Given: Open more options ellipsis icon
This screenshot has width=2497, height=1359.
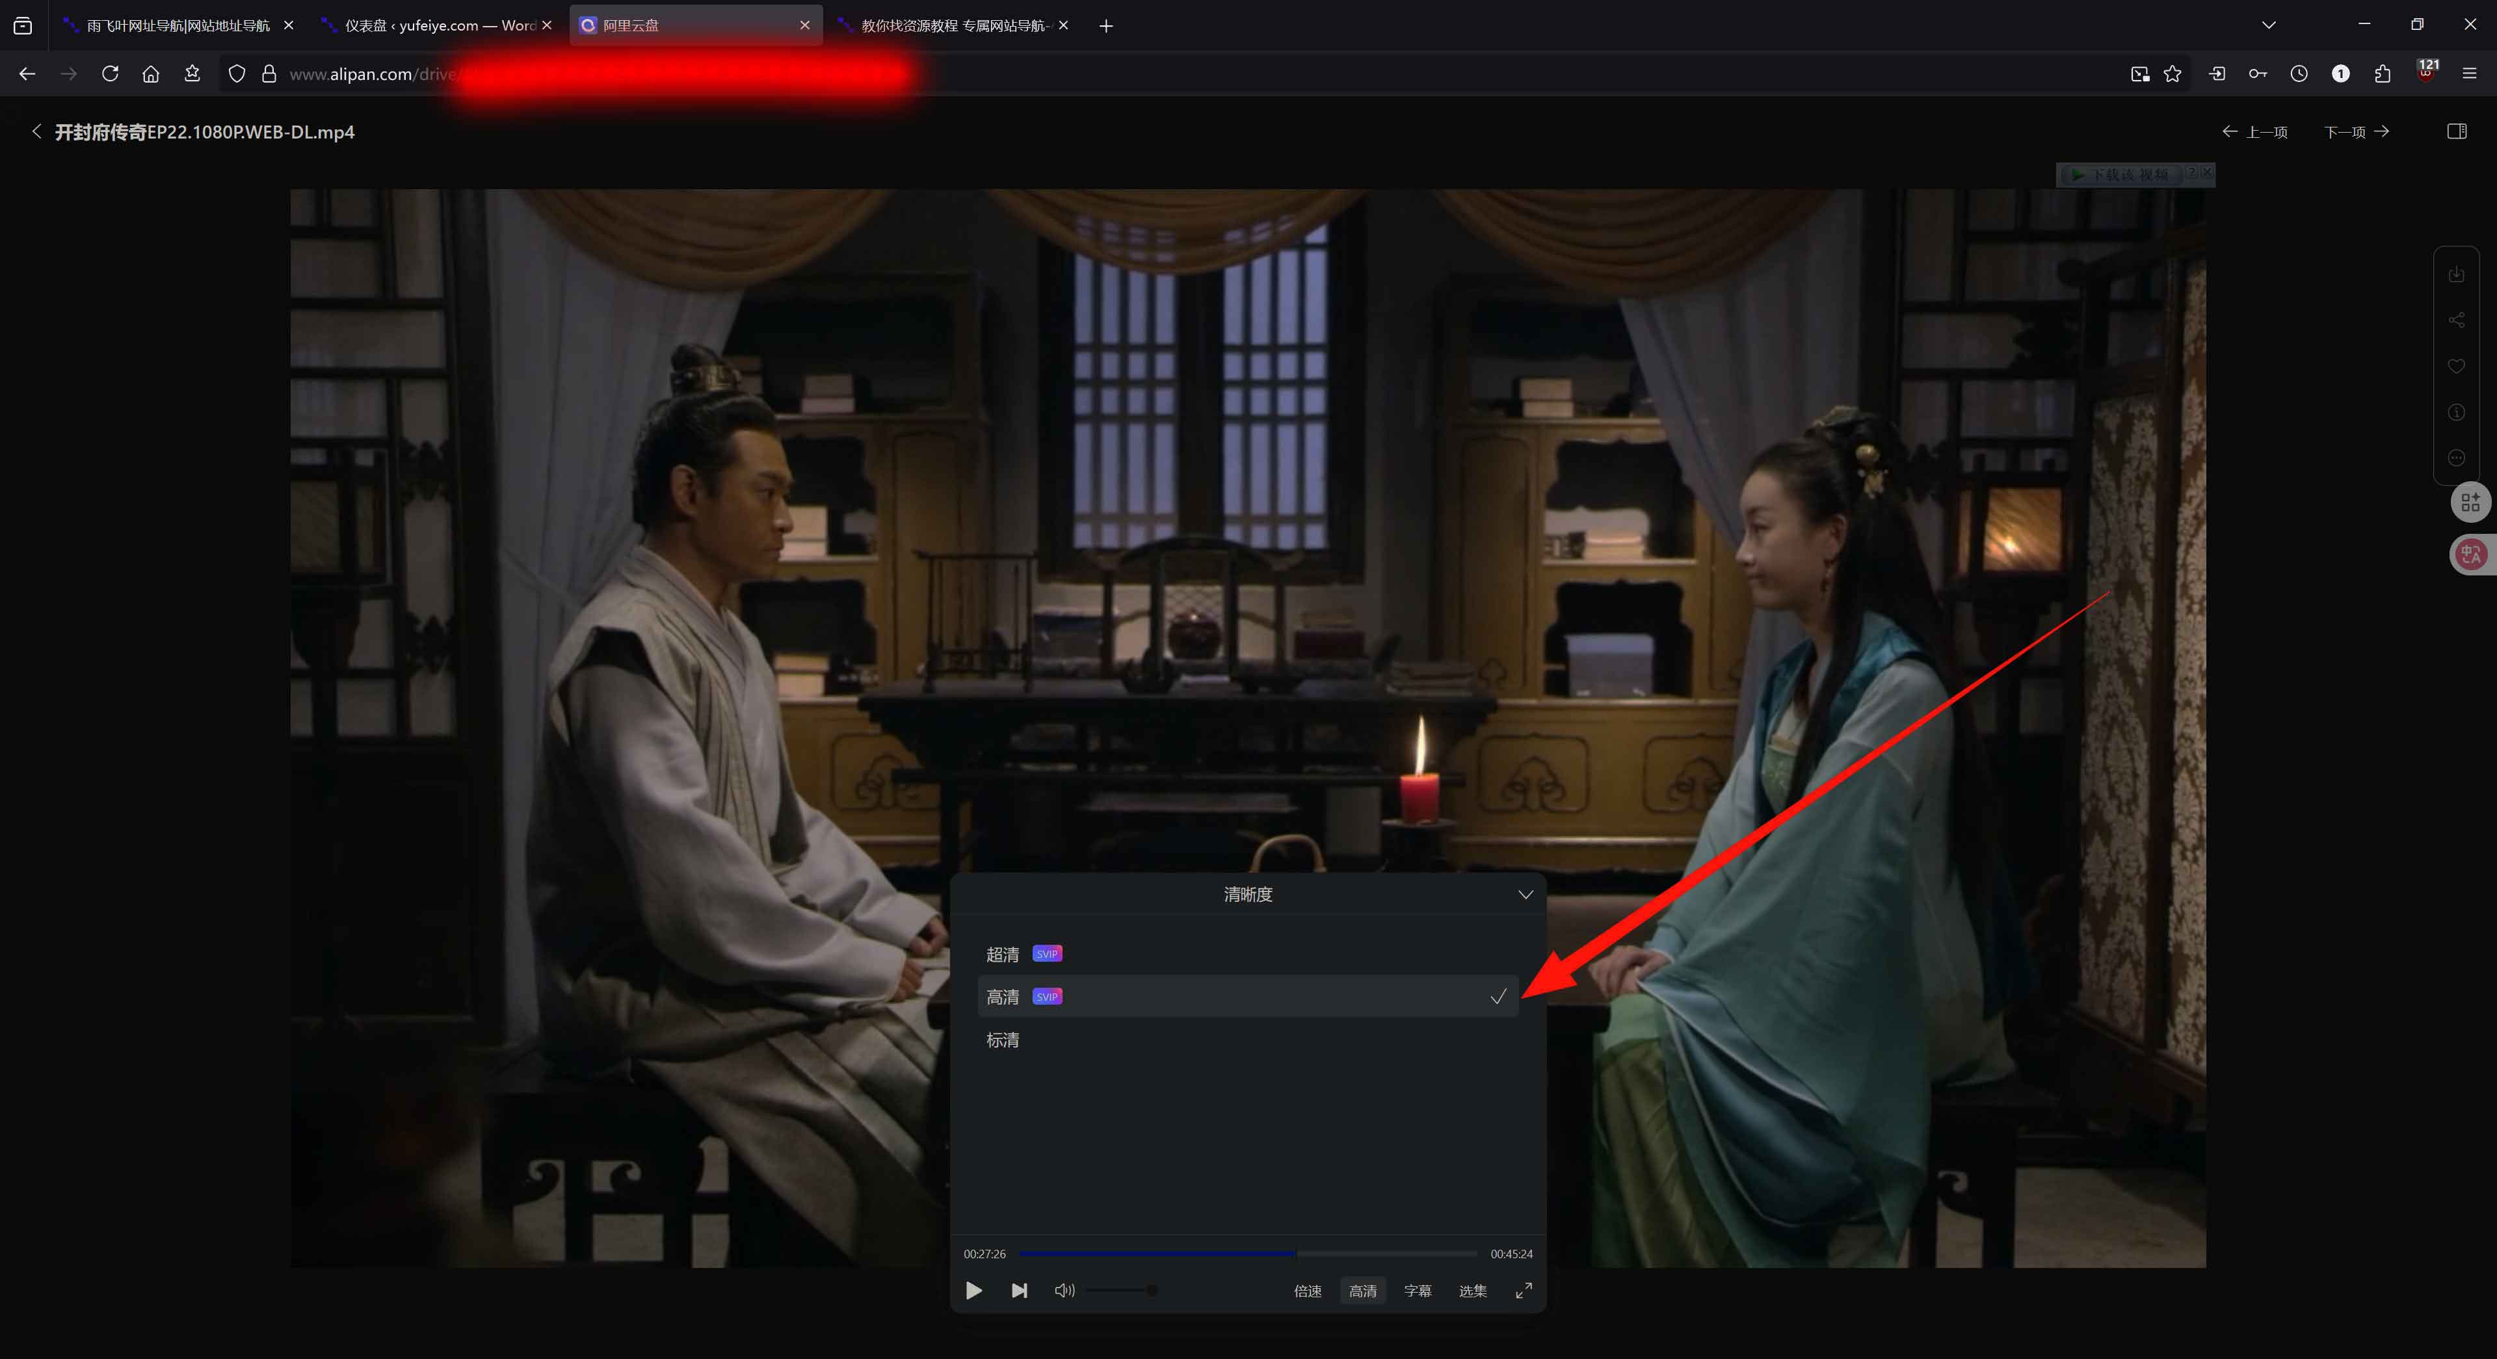Looking at the screenshot, I should click(2456, 458).
